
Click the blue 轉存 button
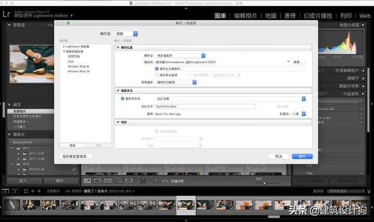[x=302, y=156]
